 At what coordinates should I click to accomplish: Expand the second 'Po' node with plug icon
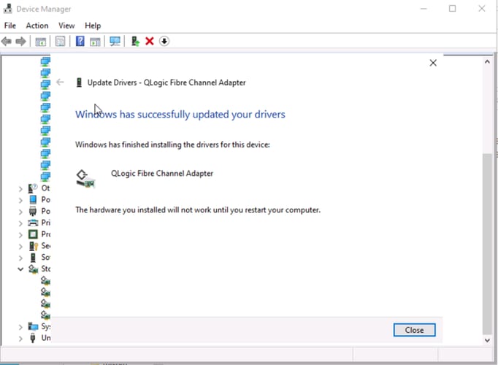pos(20,212)
